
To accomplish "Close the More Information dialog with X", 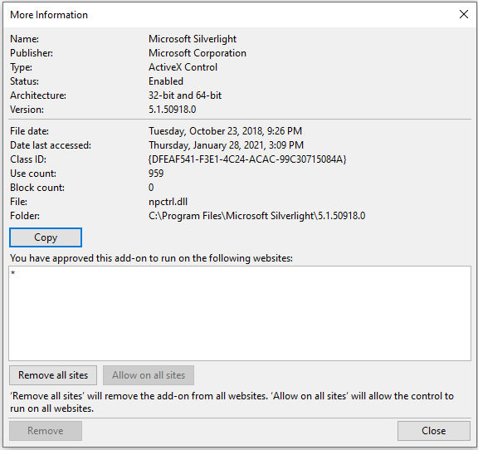I will point(464,14).
